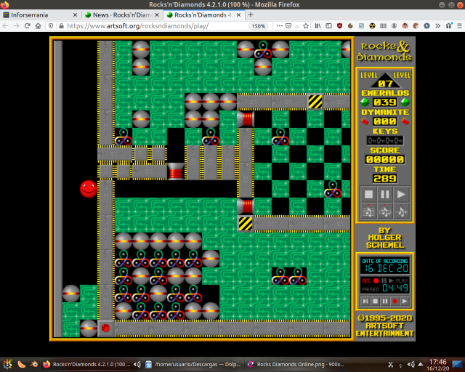Go forward to the next page
Screen dimensions: 465x372
click(x=16, y=26)
